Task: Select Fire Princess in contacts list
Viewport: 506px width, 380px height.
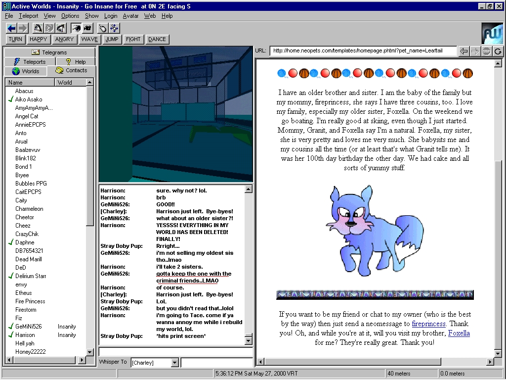Action: [30, 301]
